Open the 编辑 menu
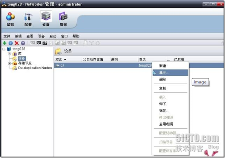This screenshot has width=225, height=158. [x=18, y=36]
